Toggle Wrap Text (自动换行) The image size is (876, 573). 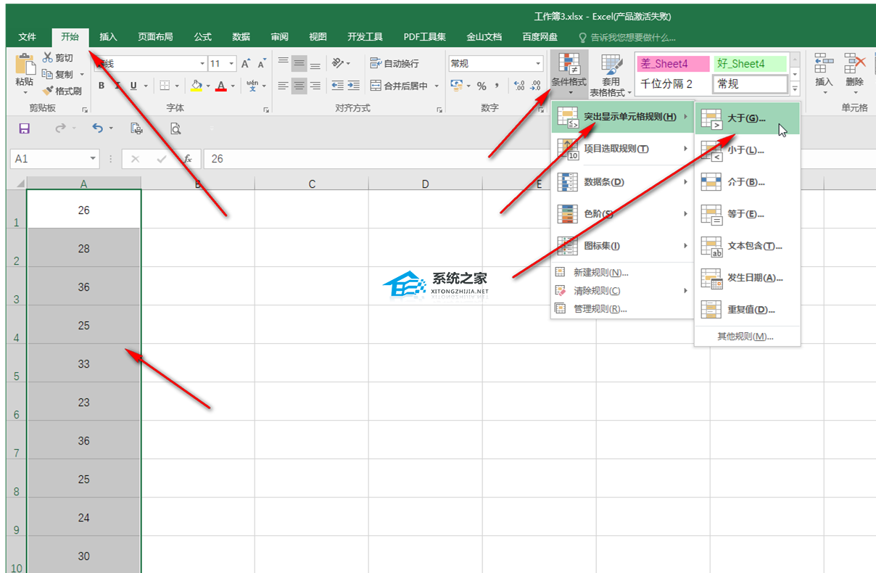395,64
